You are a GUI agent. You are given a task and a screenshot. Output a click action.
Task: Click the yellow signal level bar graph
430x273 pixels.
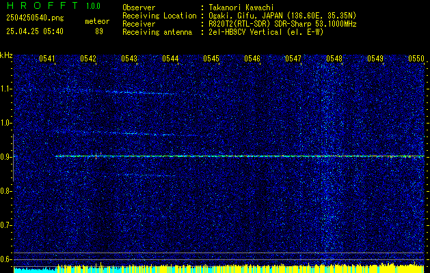pos(241,268)
